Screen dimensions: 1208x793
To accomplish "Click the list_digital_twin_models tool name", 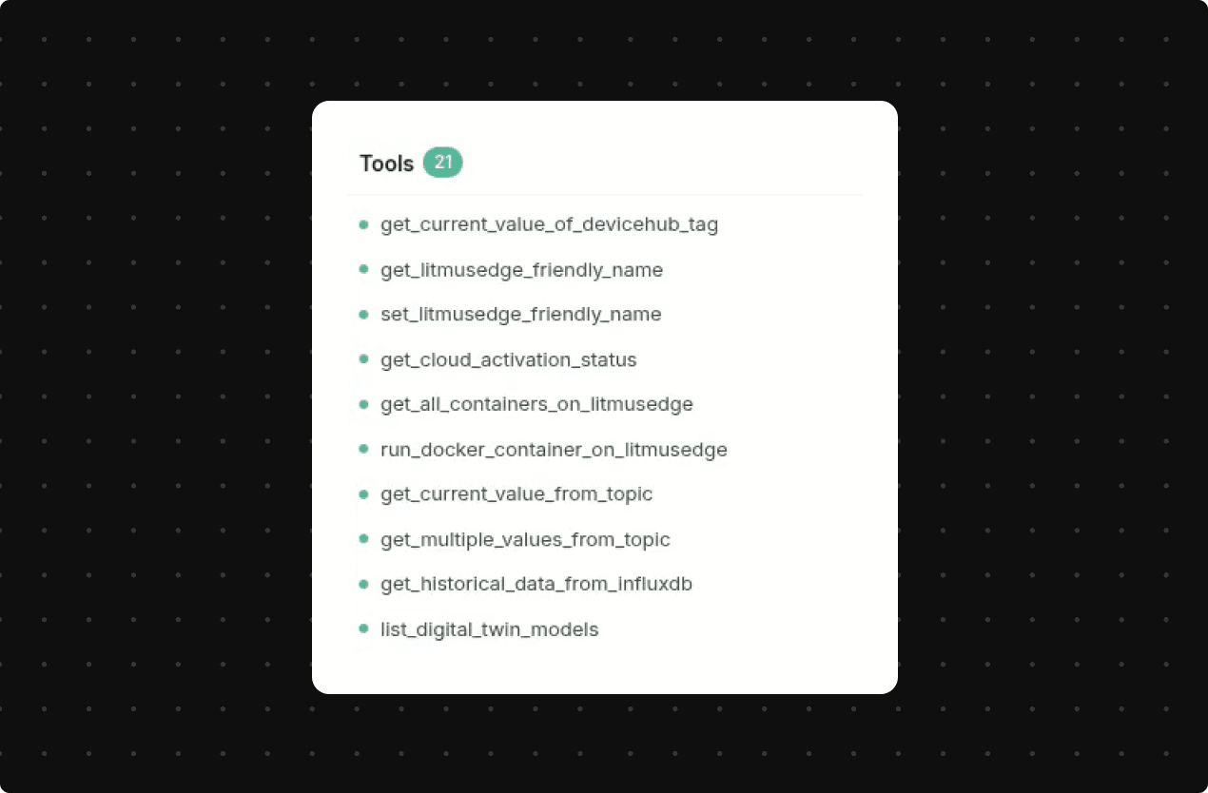I will point(489,629).
